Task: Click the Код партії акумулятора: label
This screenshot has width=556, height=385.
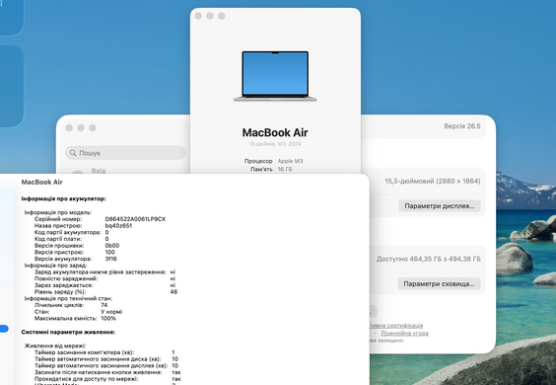Action: point(67,232)
